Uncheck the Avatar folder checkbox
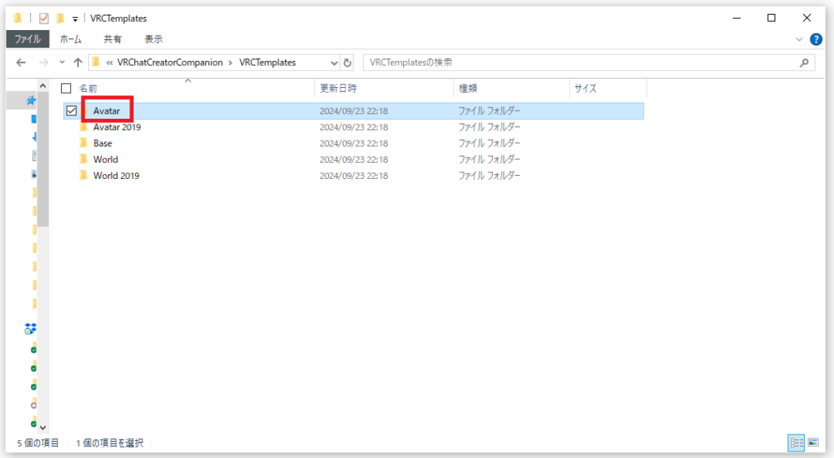The height and width of the screenshot is (458, 834). [72, 111]
